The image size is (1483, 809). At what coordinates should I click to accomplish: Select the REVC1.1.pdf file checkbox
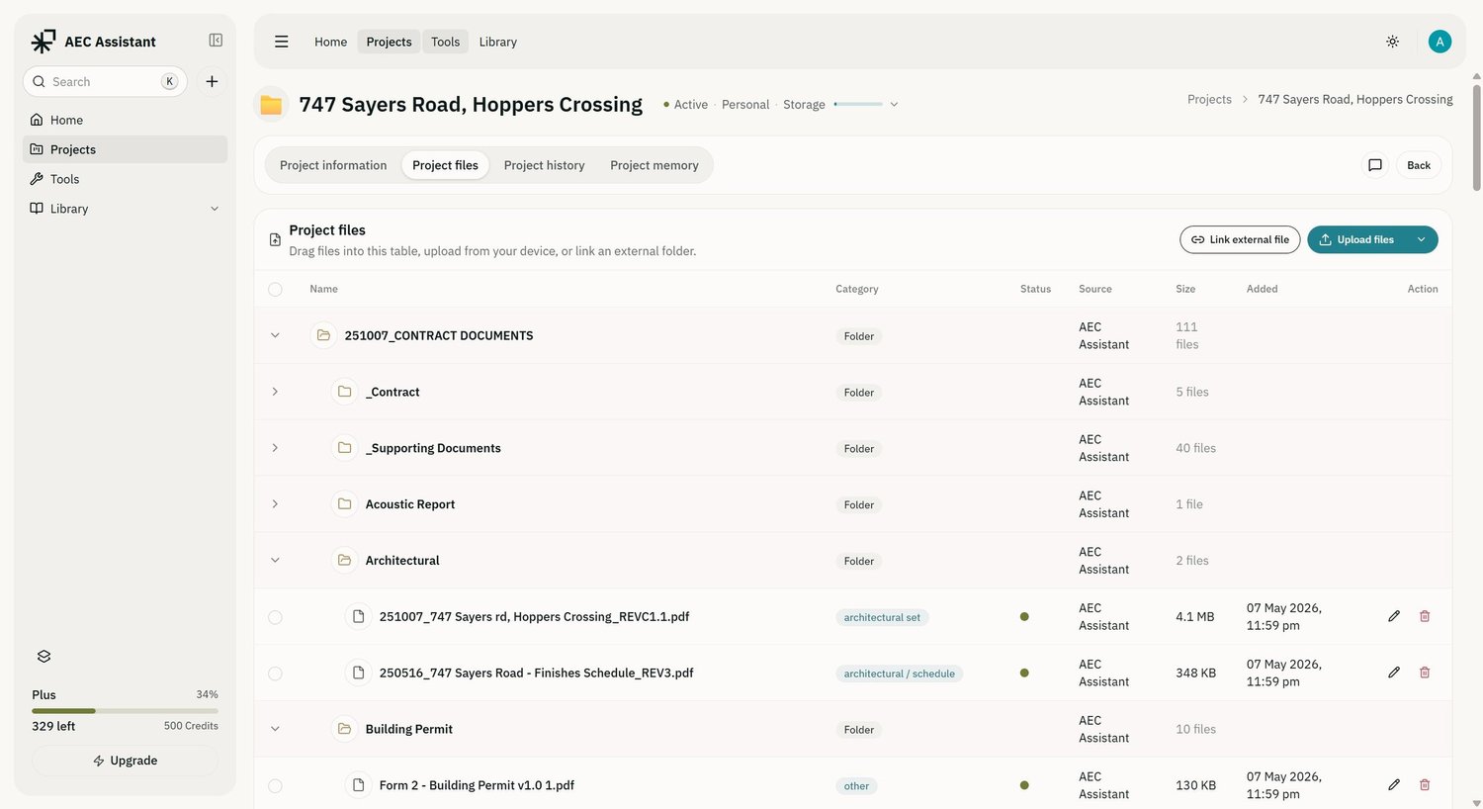coord(275,617)
